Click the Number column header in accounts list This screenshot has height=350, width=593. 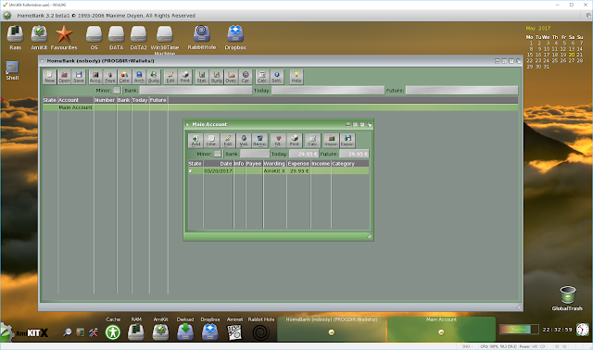[105, 100]
